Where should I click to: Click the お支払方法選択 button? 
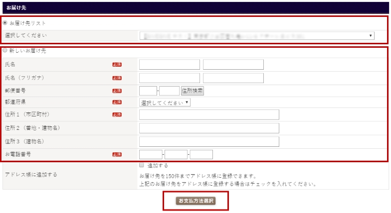(195, 201)
